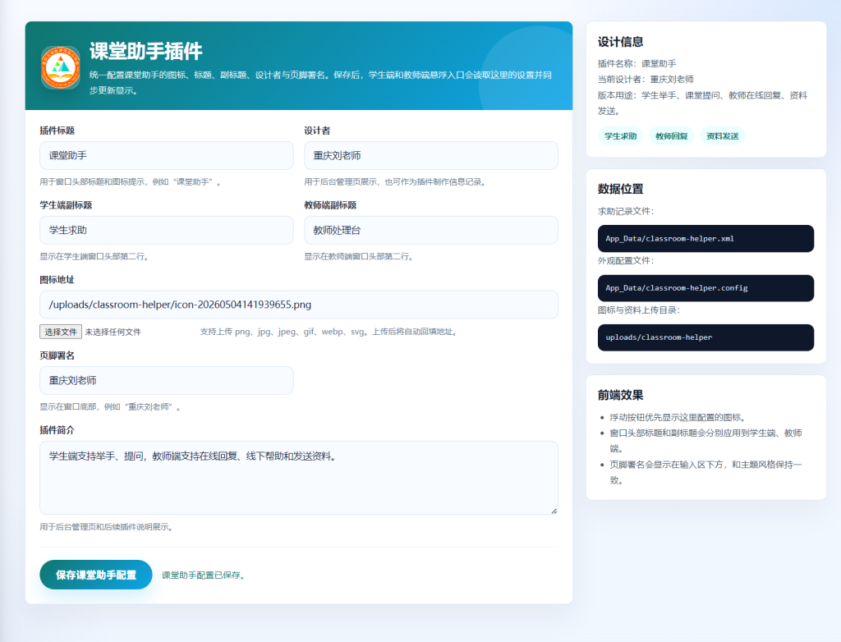841x642 pixels.
Task: Click the 未选择任何文件 label
Action: tap(113, 332)
